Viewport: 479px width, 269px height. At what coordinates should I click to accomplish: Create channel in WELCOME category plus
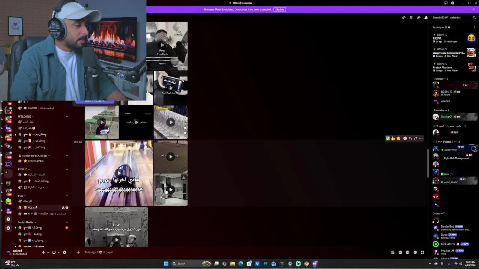(x=67, y=117)
